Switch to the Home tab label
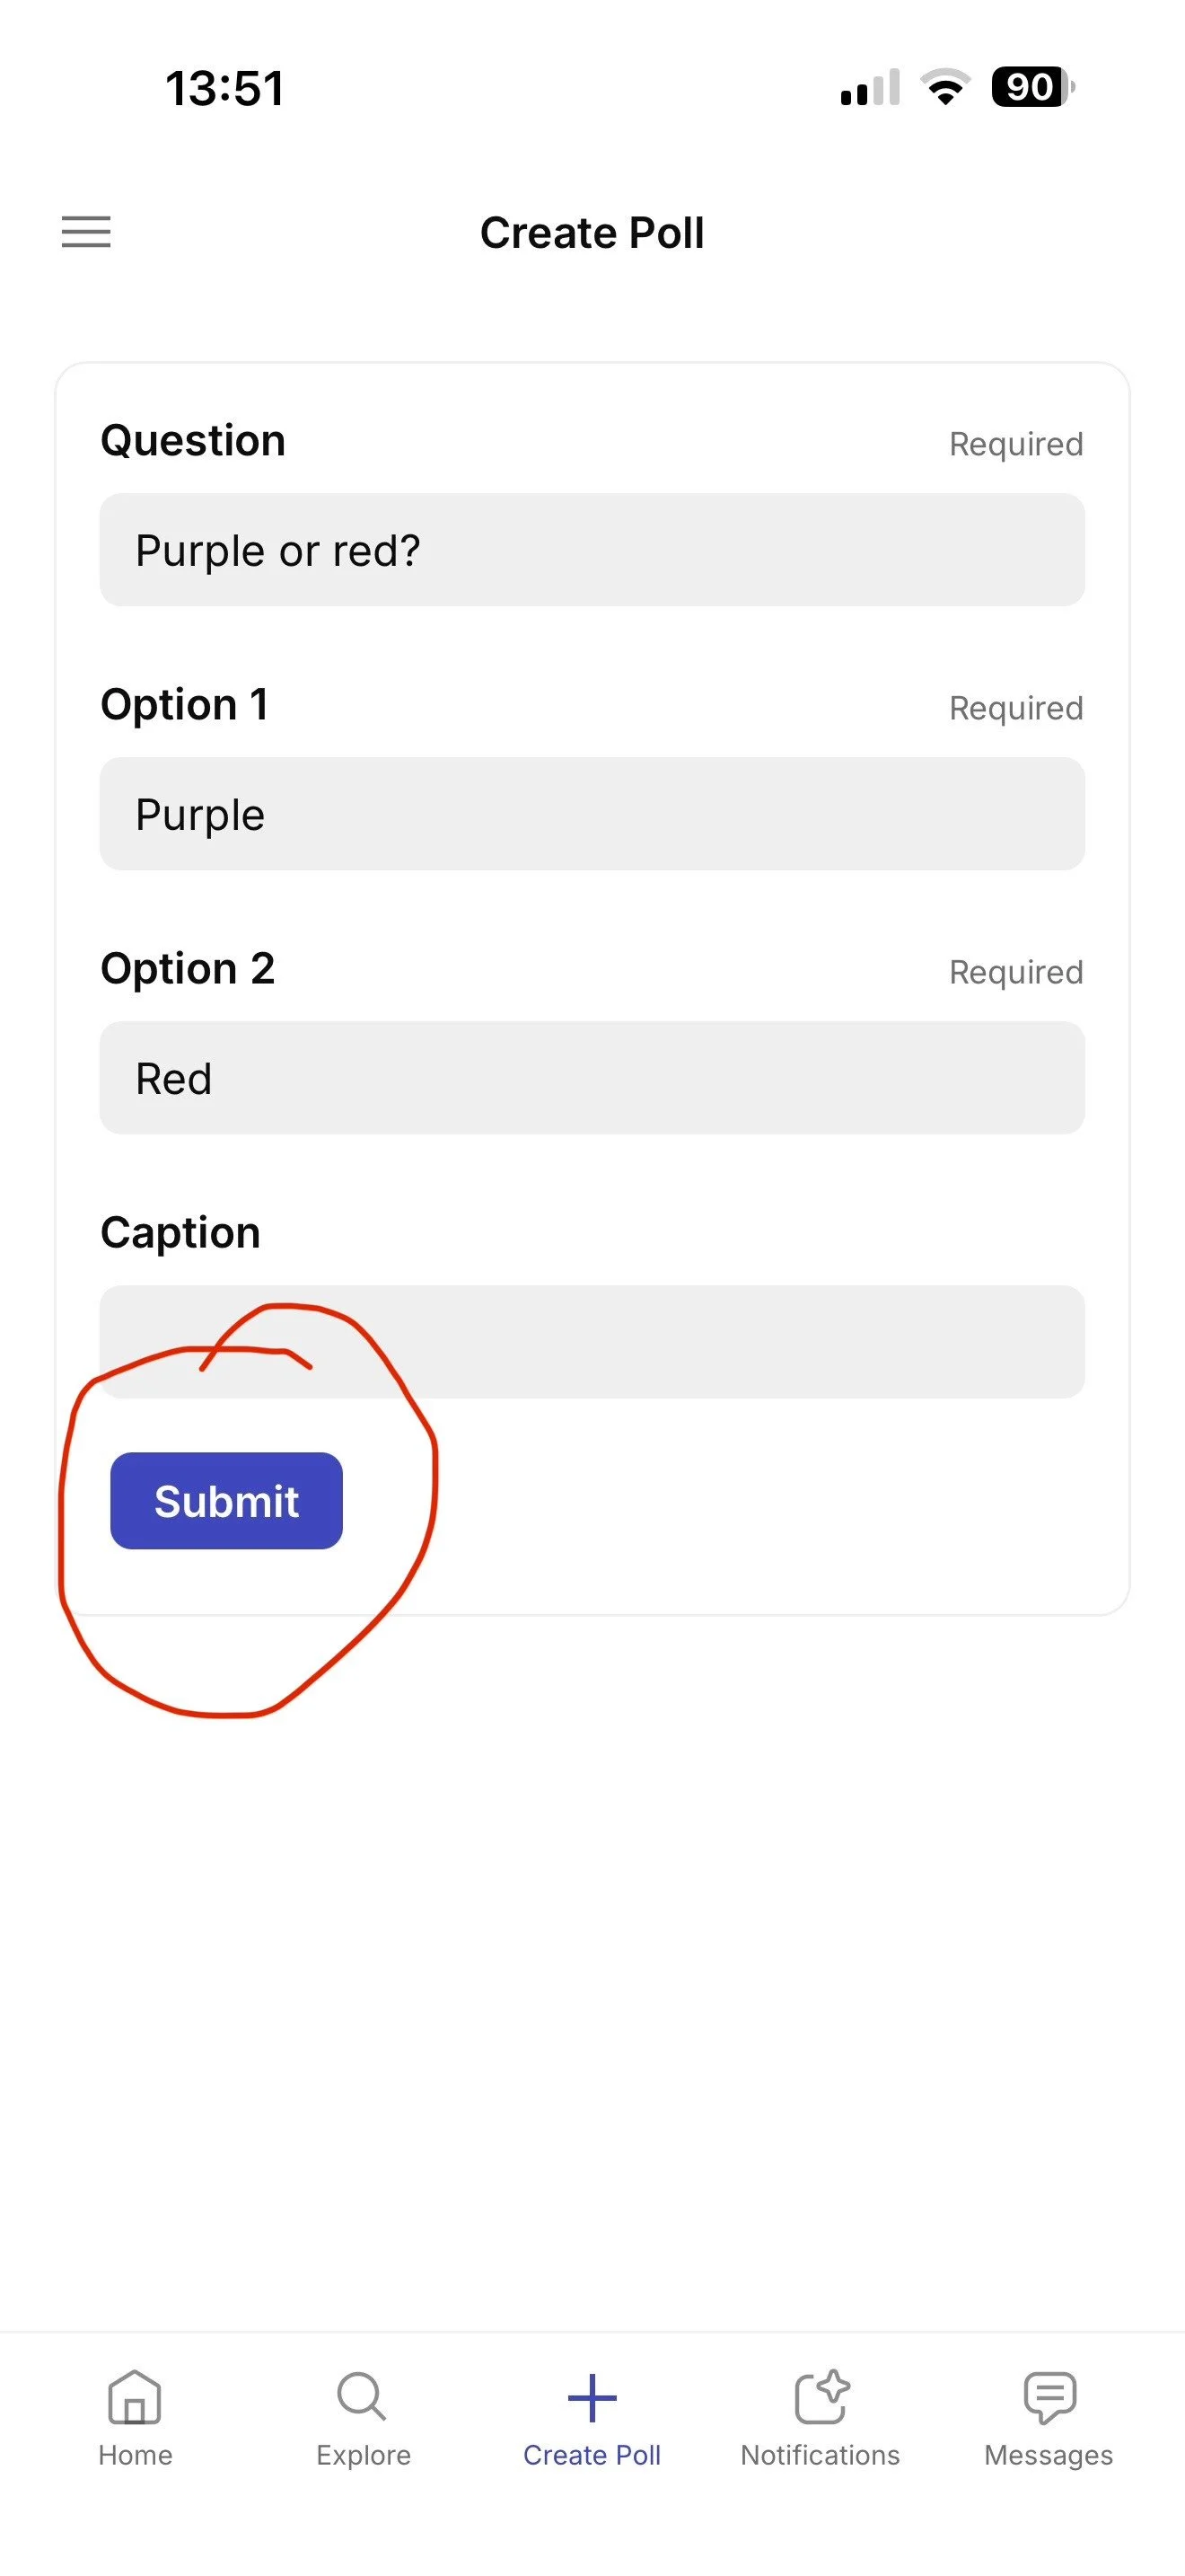 tap(135, 2455)
